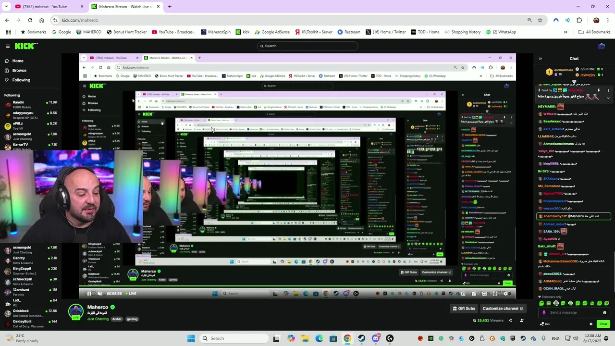Unpin the pinned chat message
Screen dimensions: 615x346
pyautogui.click(x=599, y=90)
